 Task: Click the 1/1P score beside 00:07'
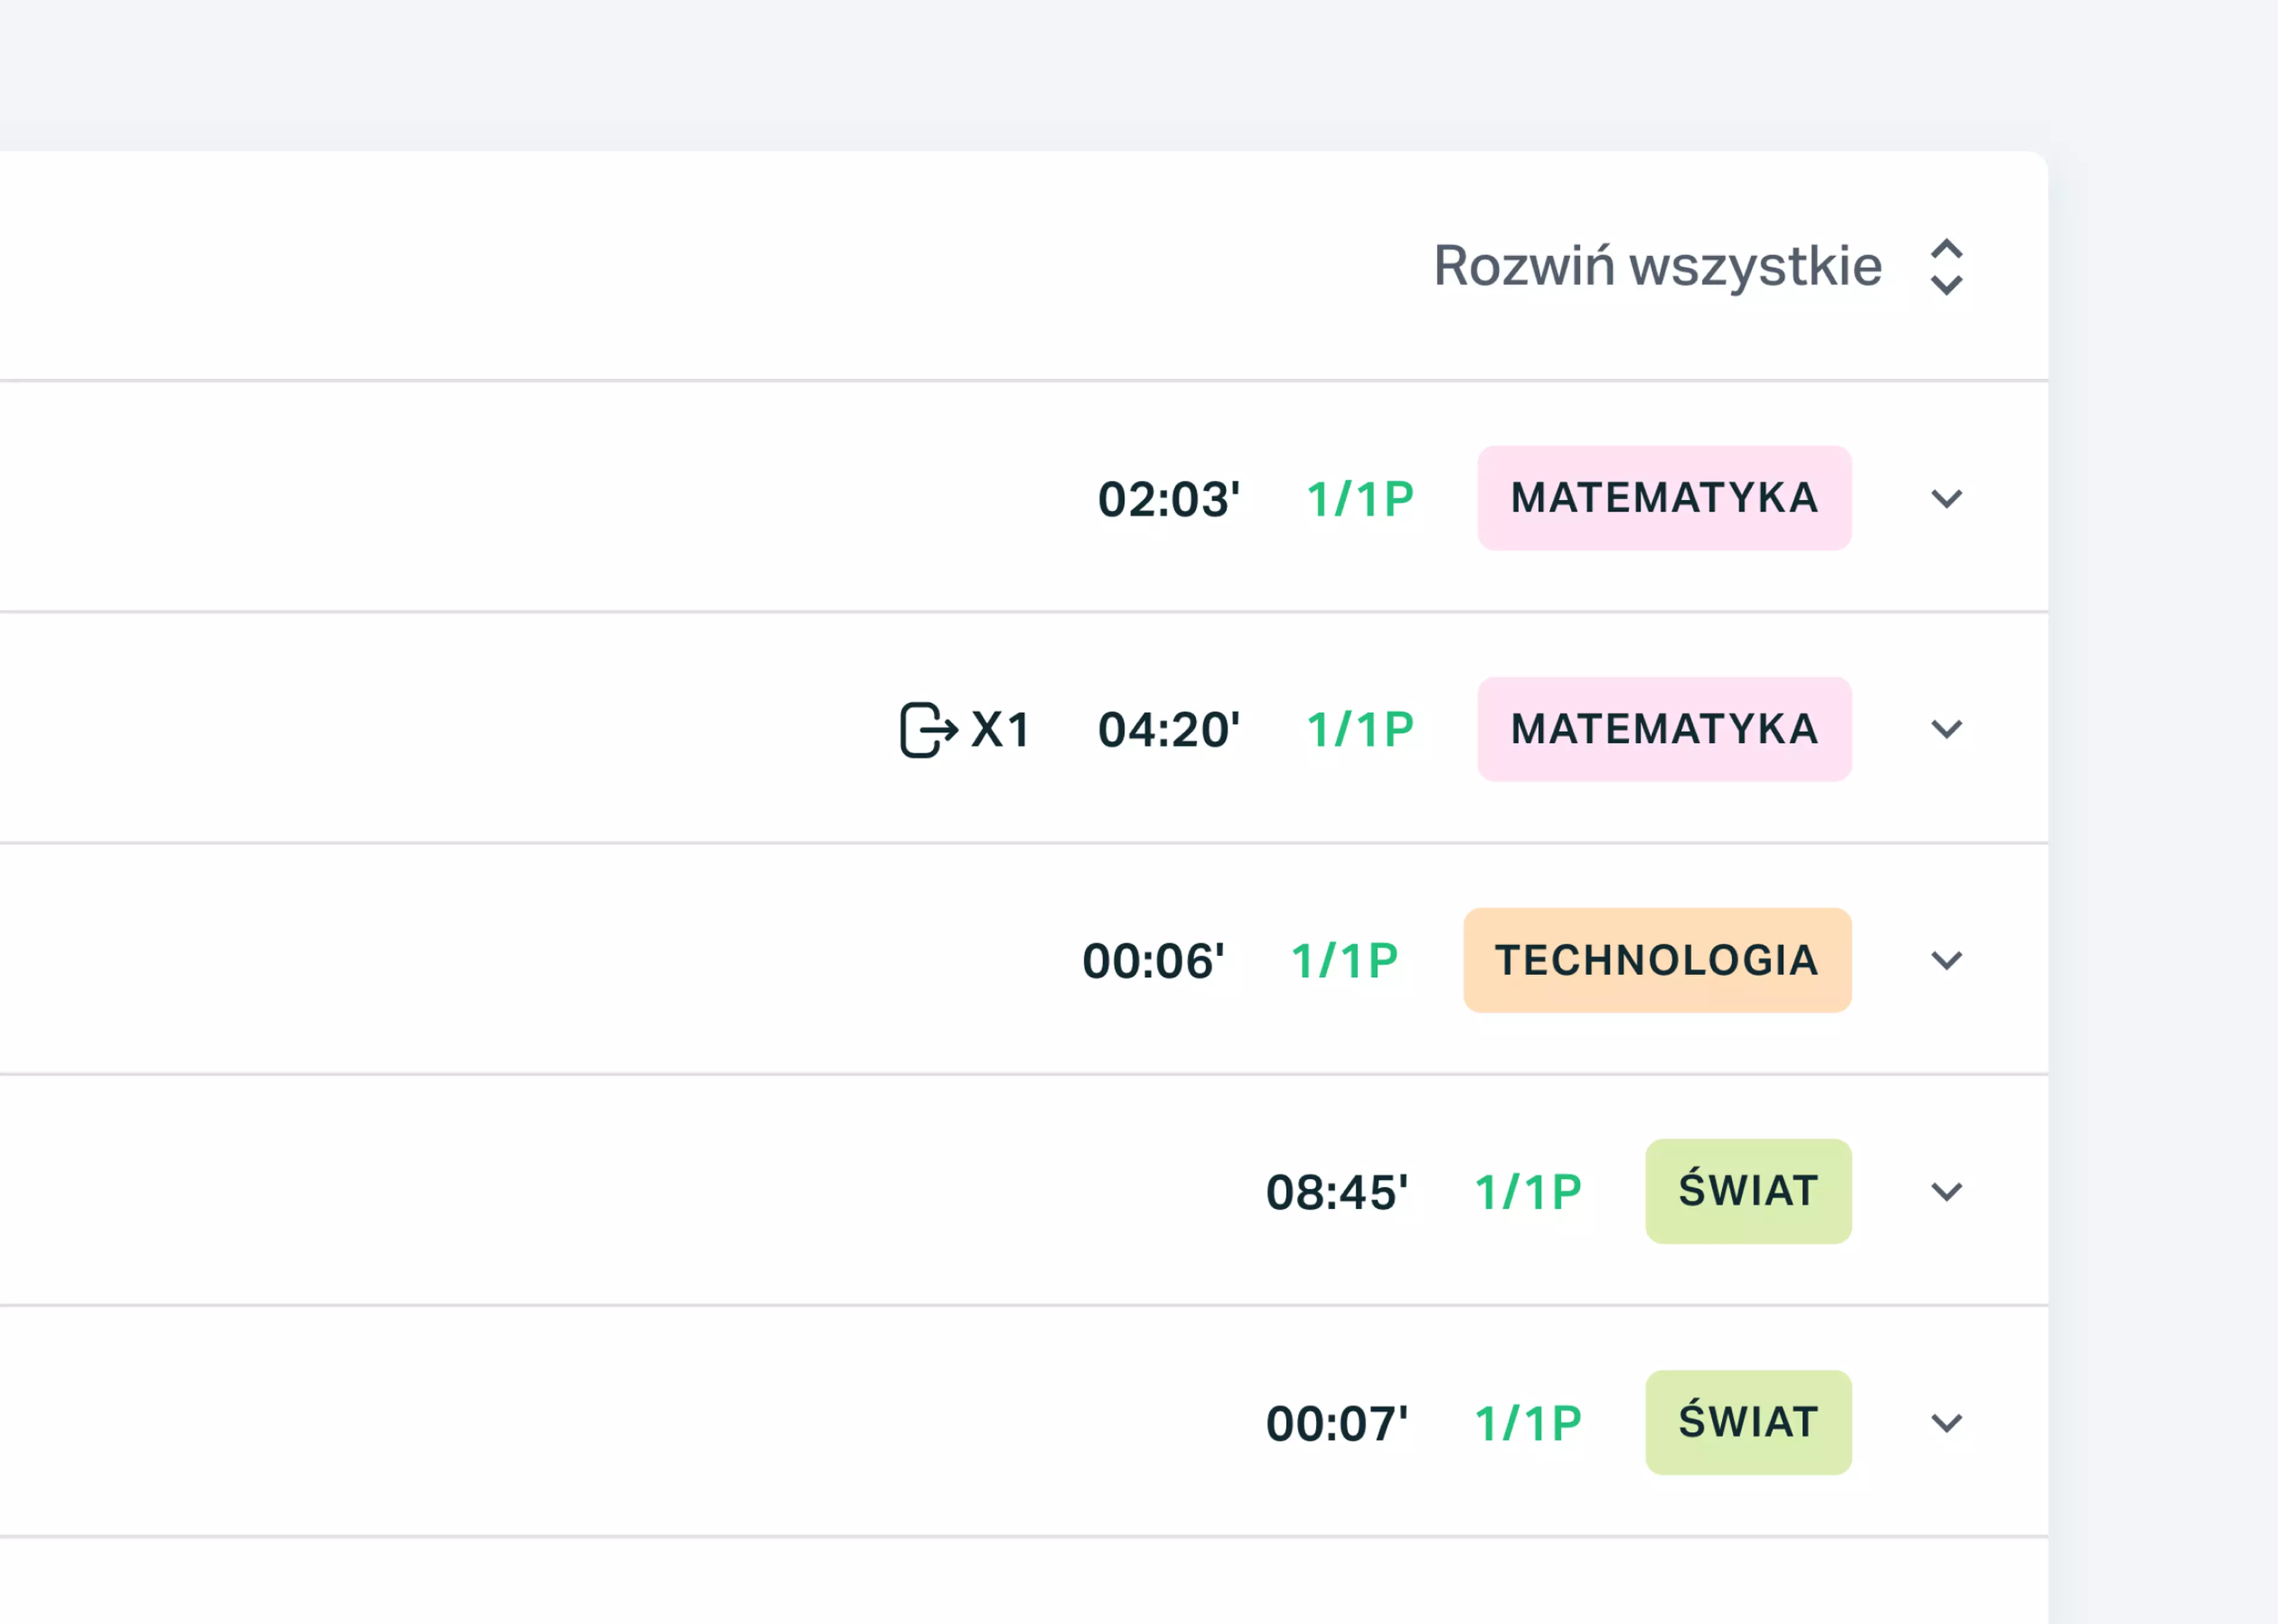pos(1528,1423)
